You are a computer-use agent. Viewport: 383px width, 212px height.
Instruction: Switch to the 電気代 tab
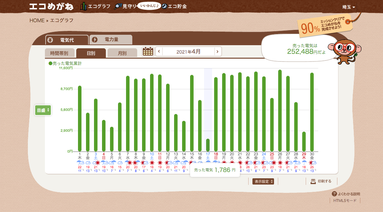click(x=67, y=40)
